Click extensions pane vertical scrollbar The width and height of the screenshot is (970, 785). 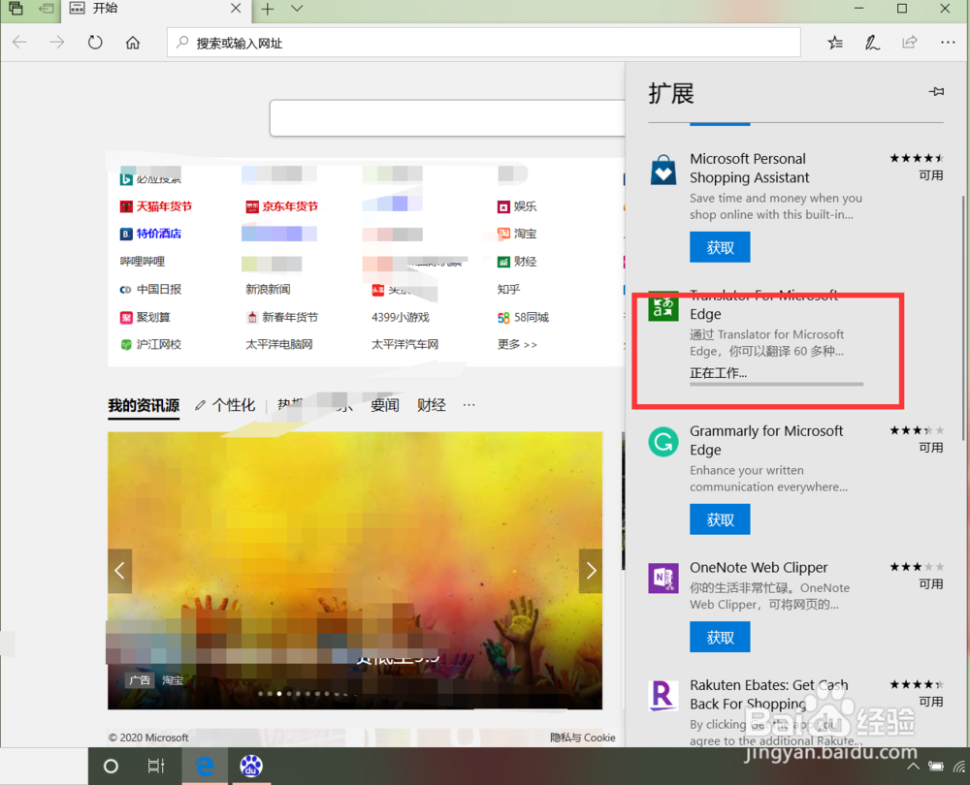click(x=963, y=317)
